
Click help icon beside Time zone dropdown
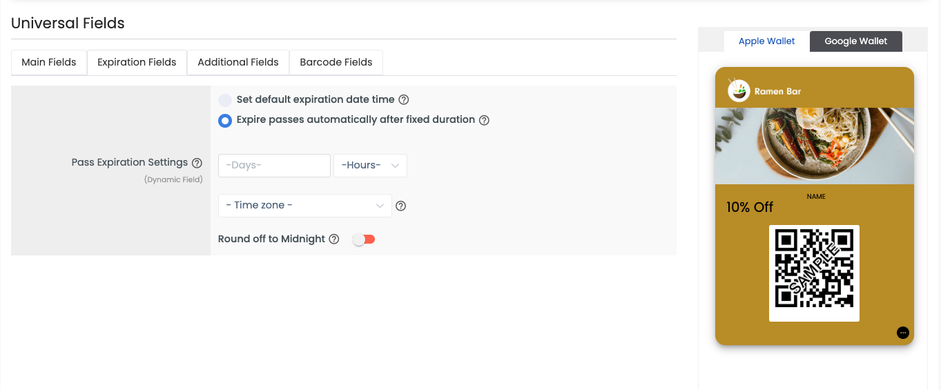(400, 206)
